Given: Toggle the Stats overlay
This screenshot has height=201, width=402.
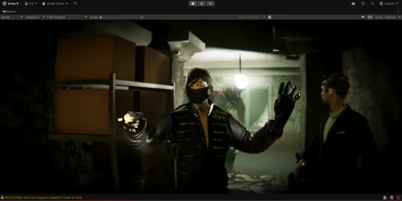Looking at the screenshot, I should (x=379, y=17).
